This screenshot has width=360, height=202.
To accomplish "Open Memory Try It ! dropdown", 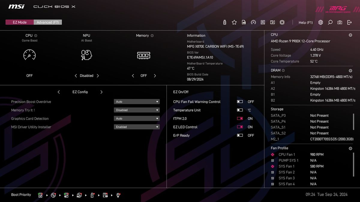I will (x=137, y=110).
